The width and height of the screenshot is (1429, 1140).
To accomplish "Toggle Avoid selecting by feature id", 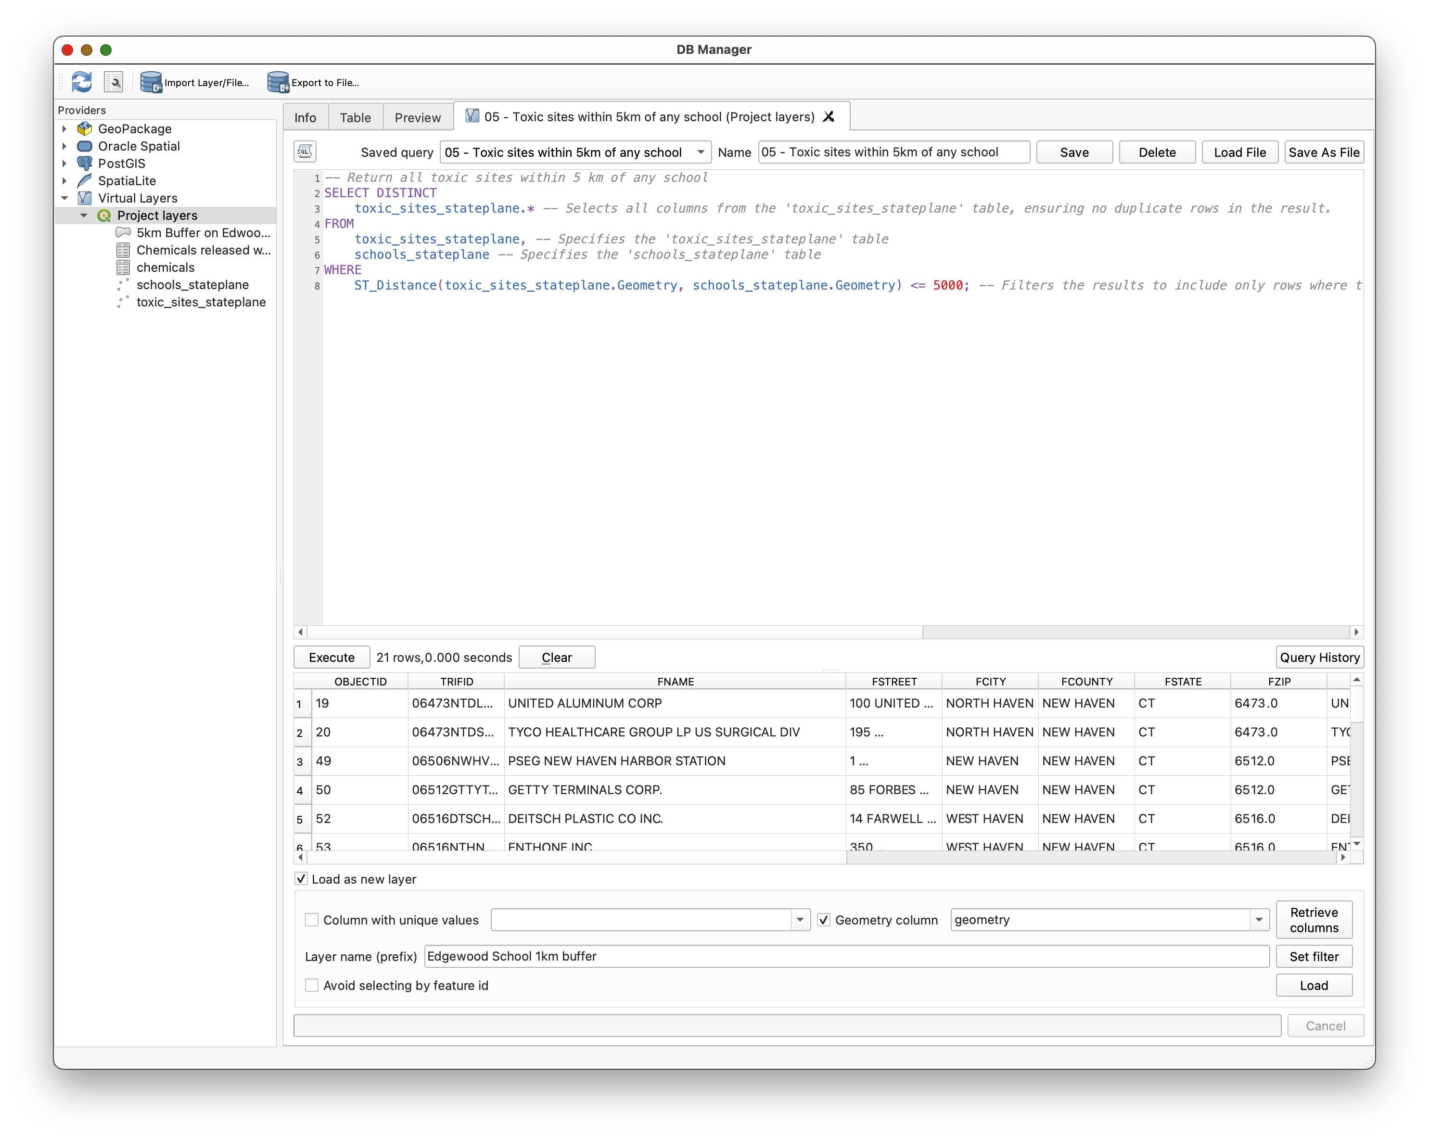I will tap(311, 986).
